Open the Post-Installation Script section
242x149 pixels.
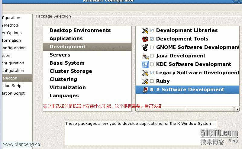[17, 93]
